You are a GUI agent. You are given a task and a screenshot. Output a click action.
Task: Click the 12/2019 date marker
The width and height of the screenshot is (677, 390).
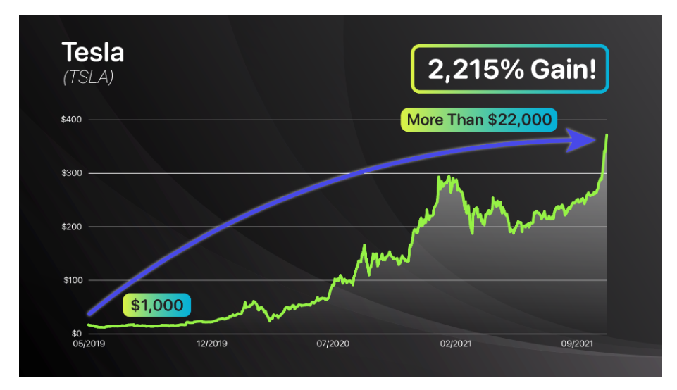(x=211, y=344)
